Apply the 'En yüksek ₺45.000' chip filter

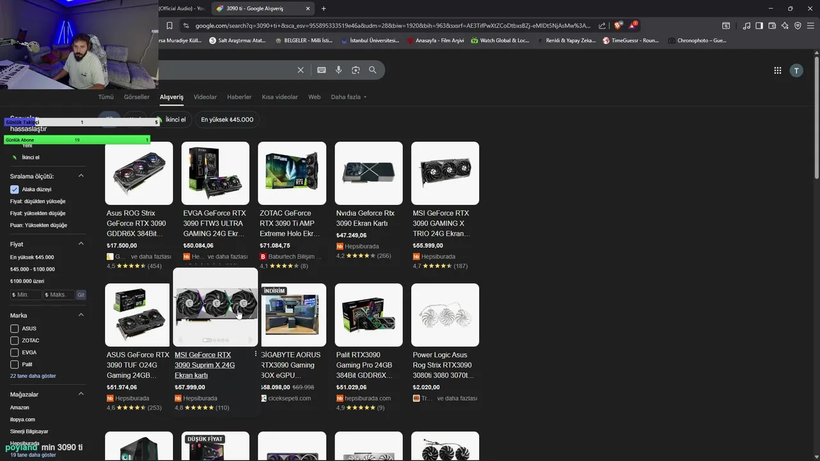click(227, 120)
